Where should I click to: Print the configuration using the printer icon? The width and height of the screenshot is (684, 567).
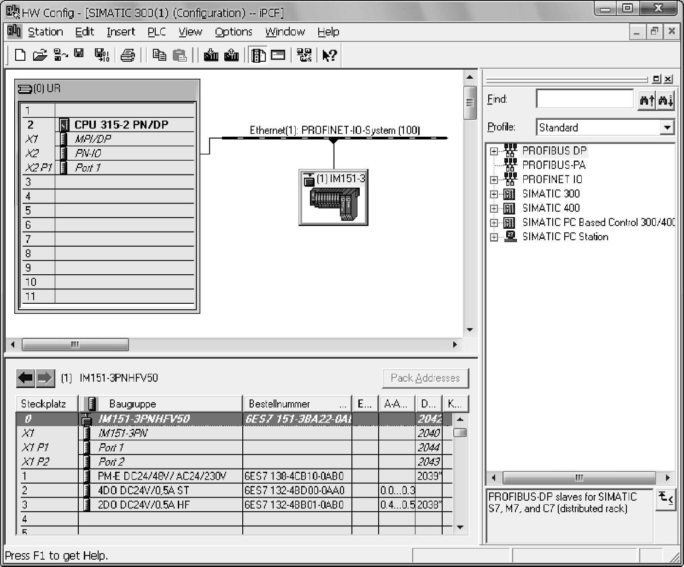[x=128, y=55]
